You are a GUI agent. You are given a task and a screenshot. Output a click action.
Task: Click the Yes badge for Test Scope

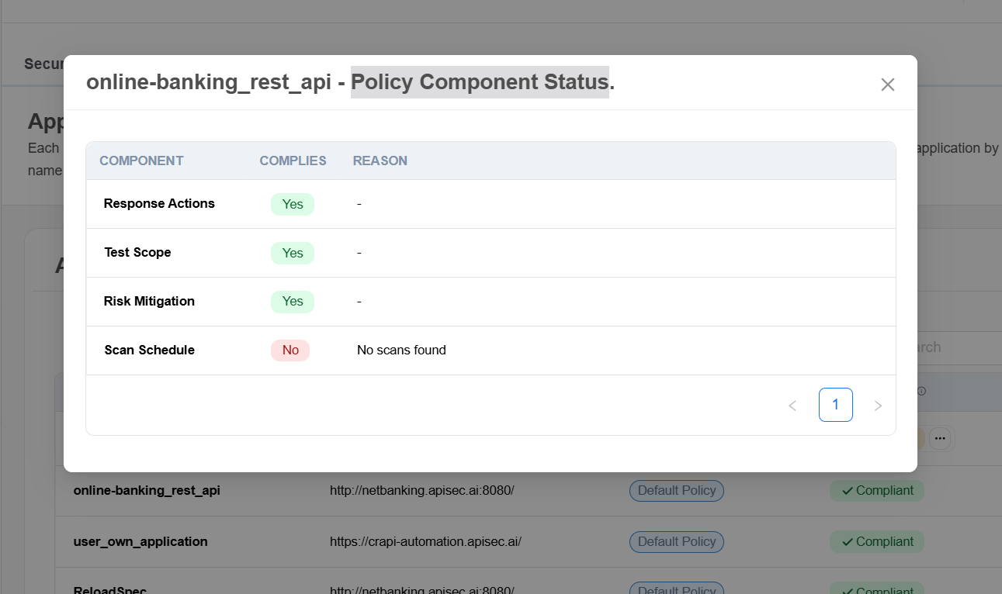click(292, 253)
